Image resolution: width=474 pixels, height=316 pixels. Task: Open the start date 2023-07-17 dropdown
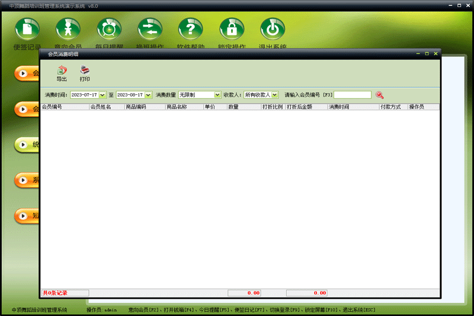103,95
